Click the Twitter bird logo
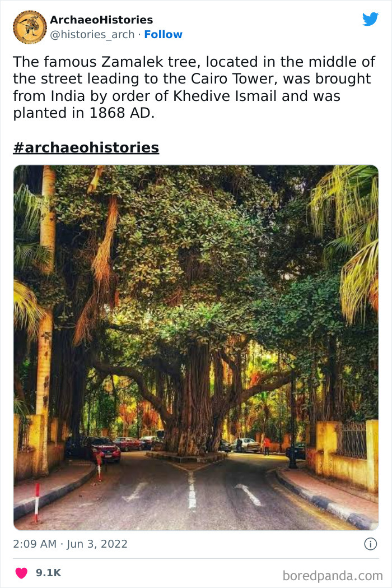 pyautogui.click(x=370, y=19)
